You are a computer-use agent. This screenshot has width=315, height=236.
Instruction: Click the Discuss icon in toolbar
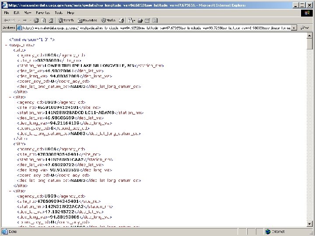click(155, 20)
